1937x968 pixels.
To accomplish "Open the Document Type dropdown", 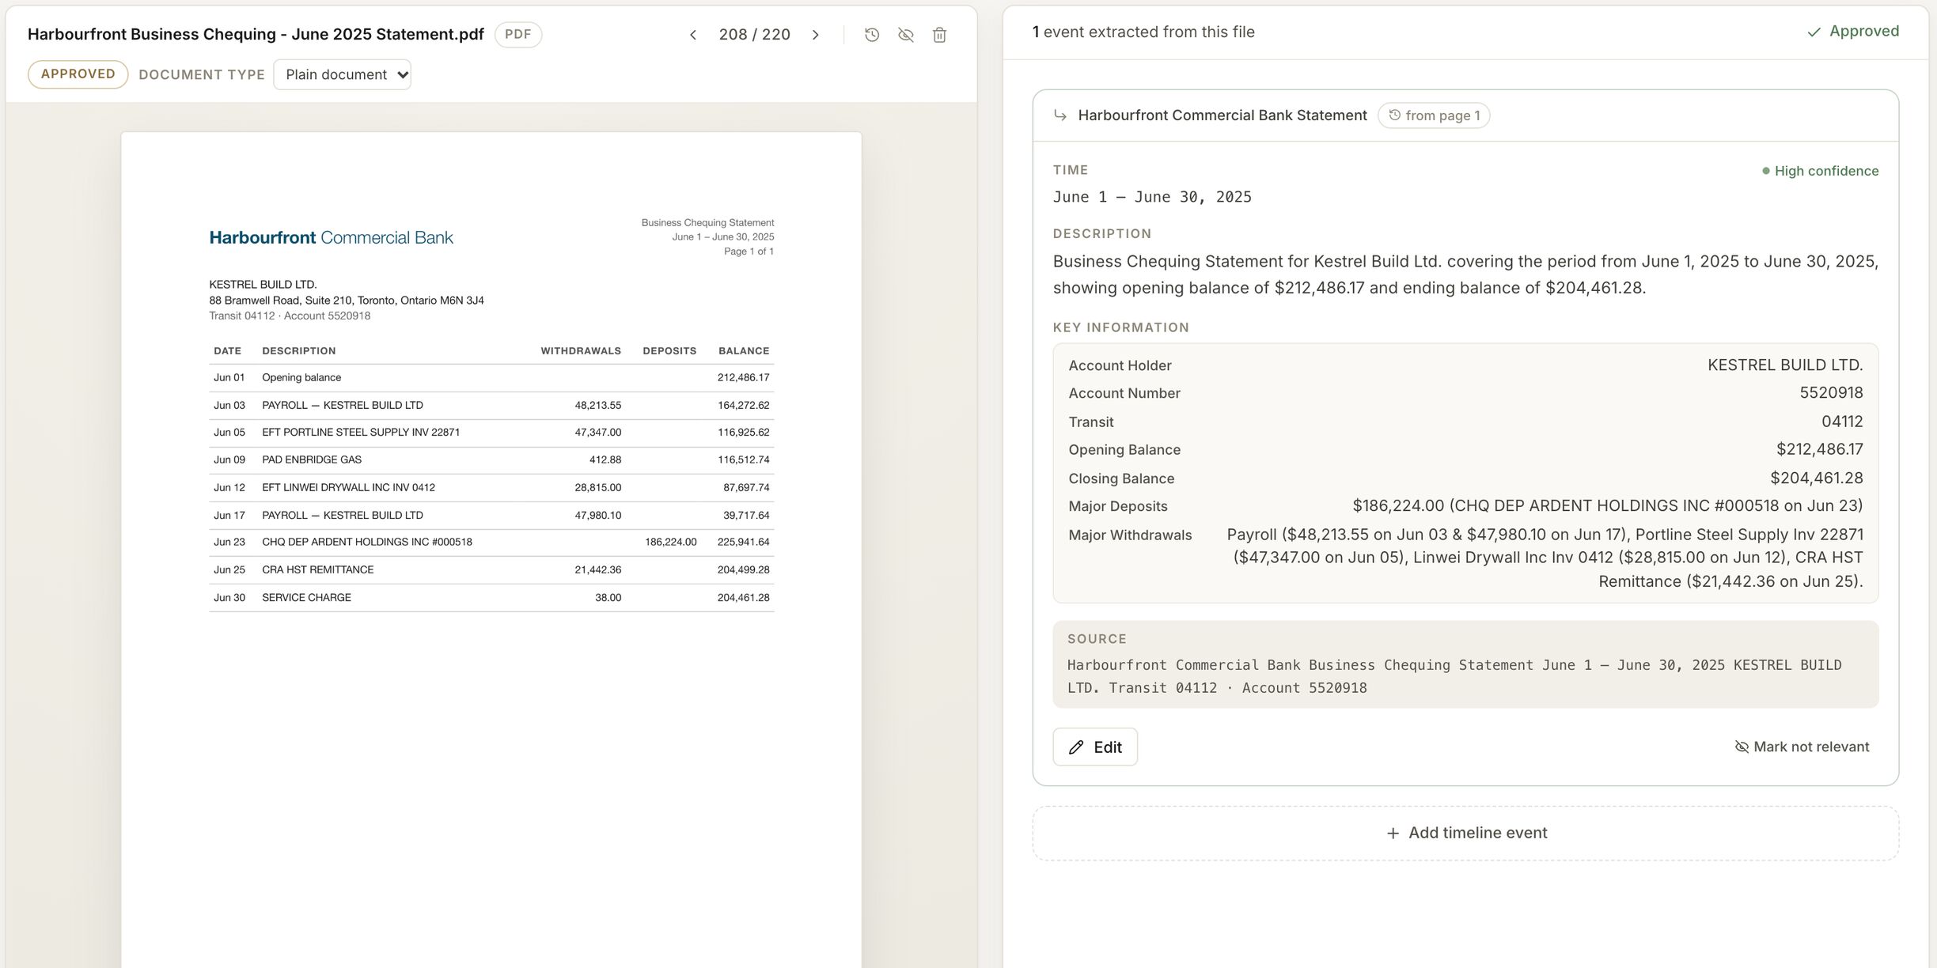I will pyautogui.click(x=342, y=74).
